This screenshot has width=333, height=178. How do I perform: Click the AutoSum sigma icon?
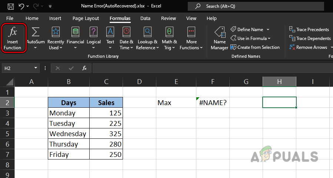coord(36,32)
